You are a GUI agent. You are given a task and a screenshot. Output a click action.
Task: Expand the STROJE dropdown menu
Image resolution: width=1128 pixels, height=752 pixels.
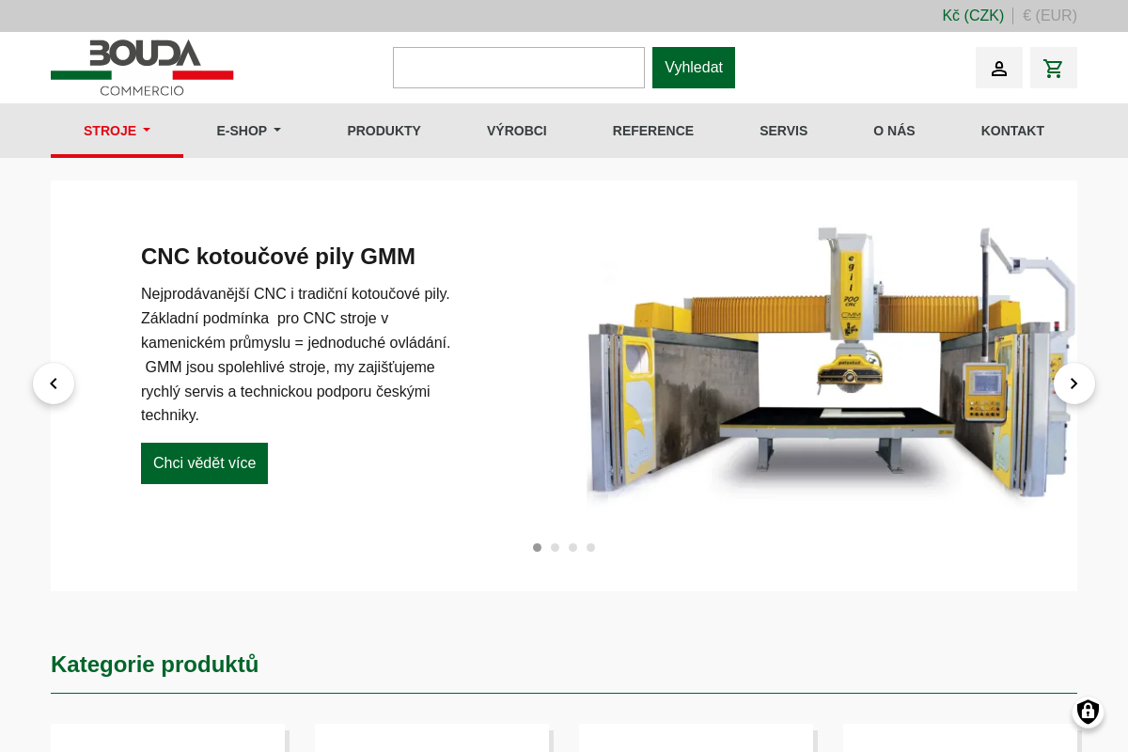pos(117,131)
